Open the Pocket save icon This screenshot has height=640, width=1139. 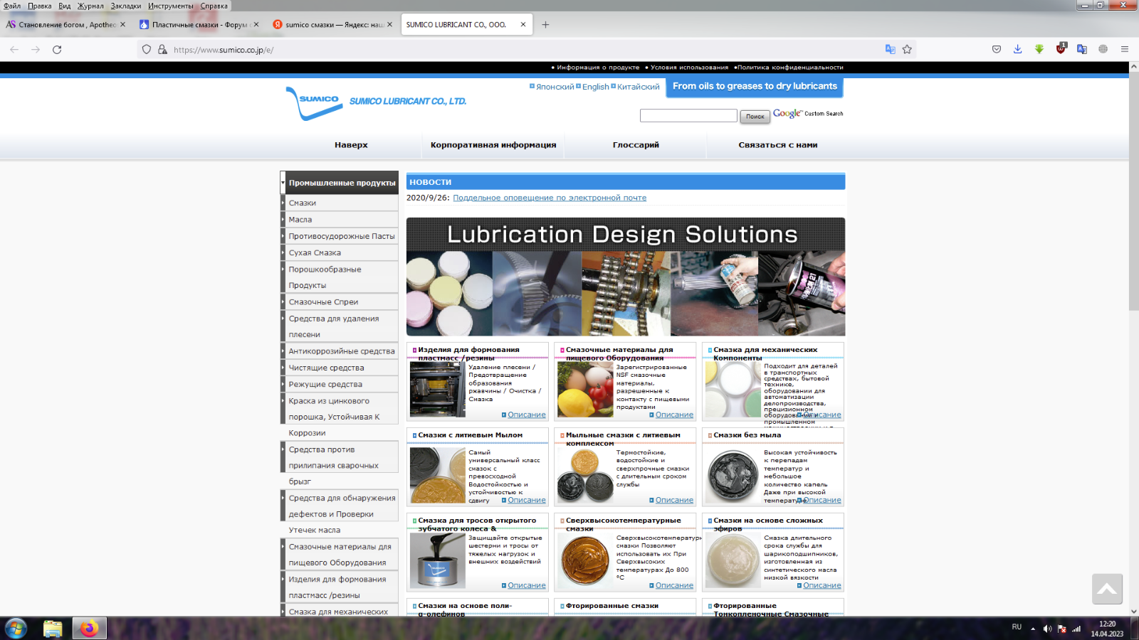coord(997,49)
